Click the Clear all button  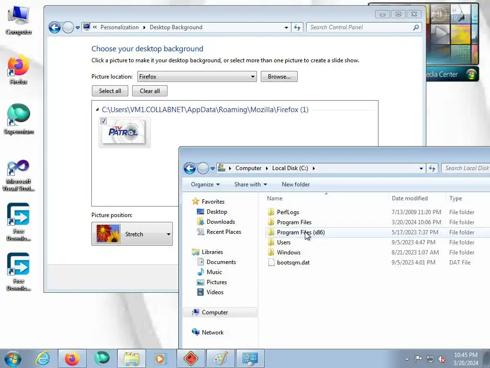tap(150, 91)
